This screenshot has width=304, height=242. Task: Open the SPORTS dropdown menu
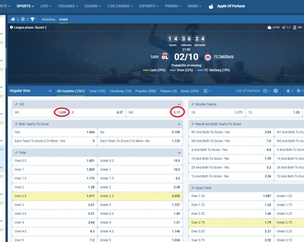point(25,6)
